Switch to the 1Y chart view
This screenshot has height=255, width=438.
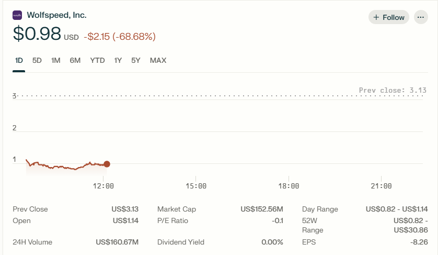pos(118,60)
